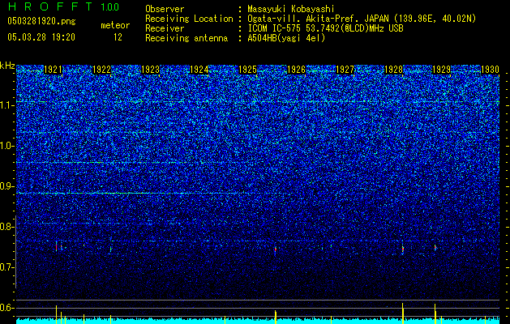Click the red meteor echo just after 1928
This screenshot has width=510, height=324.
pyautogui.click(x=403, y=249)
